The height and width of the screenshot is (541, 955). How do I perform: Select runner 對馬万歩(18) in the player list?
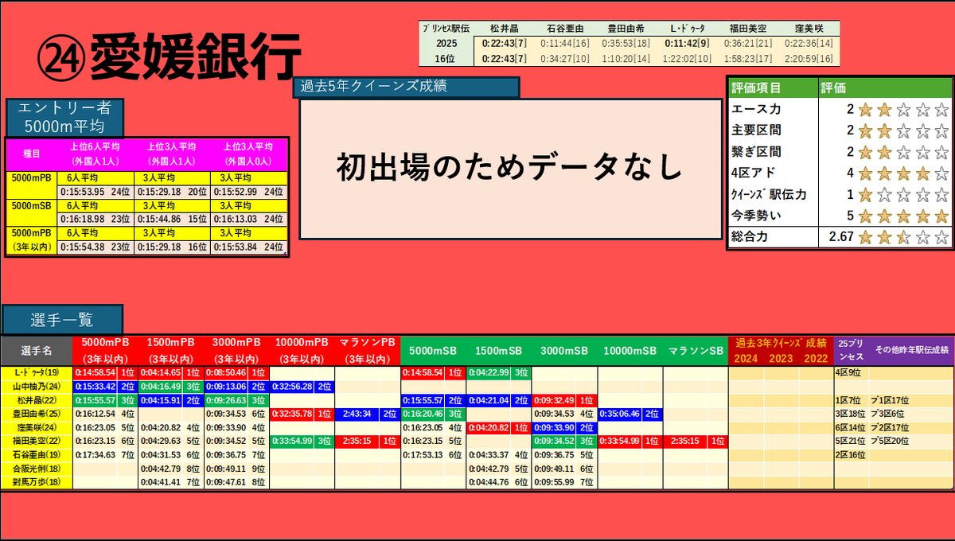(x=37, y=482)
